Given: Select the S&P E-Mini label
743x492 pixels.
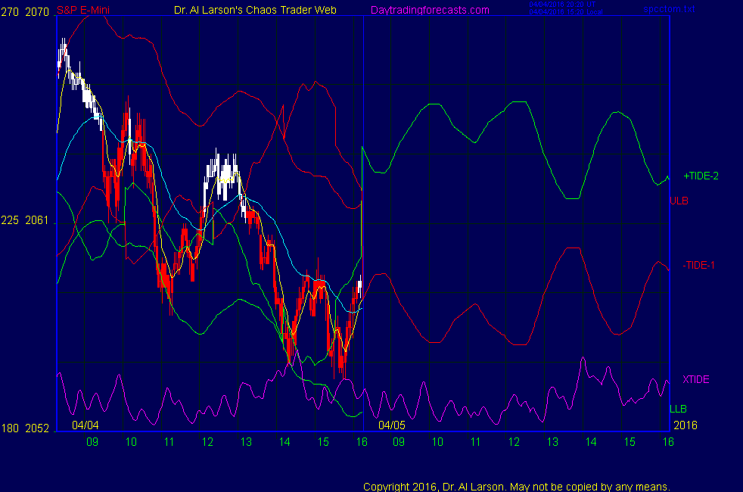Looking at the screenshot, I should [x=82, y=10].
